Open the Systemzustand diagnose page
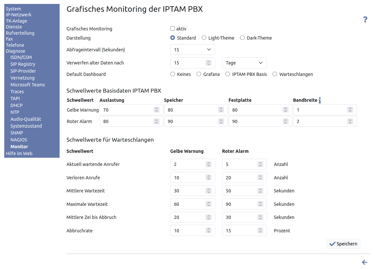The width and height of the screenshot is (375, 269). (26, 126)
